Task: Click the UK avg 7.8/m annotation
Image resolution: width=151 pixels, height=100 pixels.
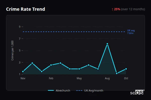Action: tap(131, 32)
